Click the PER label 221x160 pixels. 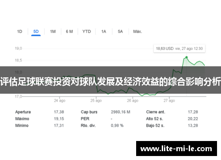(x=85, y=119)
